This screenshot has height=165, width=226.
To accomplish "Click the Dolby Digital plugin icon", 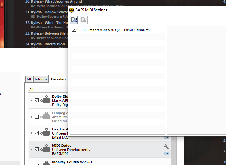I will (x=45, y=99).
